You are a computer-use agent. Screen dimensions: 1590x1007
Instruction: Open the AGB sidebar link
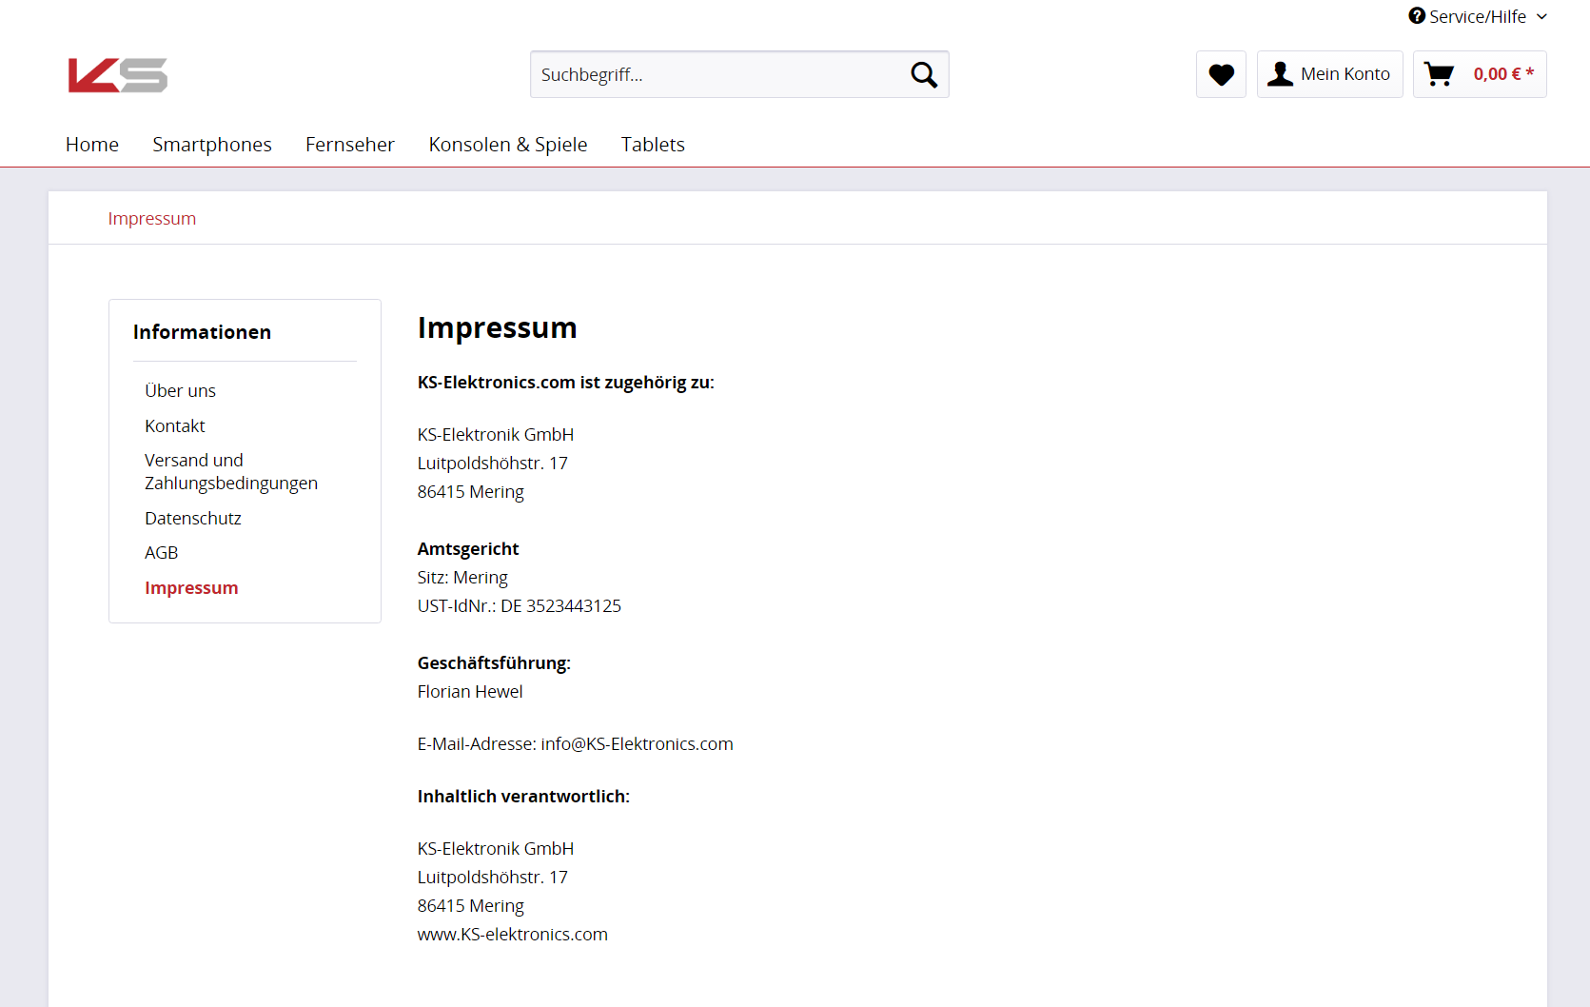(162, 553)
